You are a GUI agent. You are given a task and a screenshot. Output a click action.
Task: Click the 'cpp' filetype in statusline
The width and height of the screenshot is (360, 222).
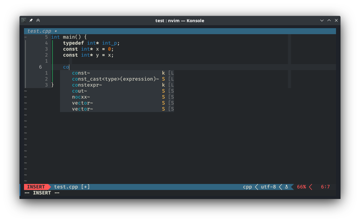click(247, 187)
